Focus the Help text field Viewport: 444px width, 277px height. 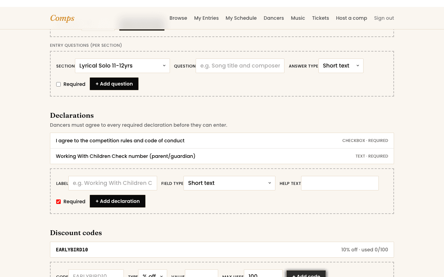(340, 183)
